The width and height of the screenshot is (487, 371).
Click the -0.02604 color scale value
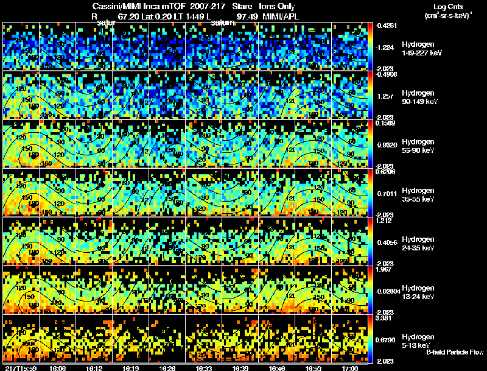[388, 291]
